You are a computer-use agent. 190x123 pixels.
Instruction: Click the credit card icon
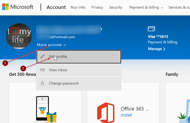coord(151,29)
